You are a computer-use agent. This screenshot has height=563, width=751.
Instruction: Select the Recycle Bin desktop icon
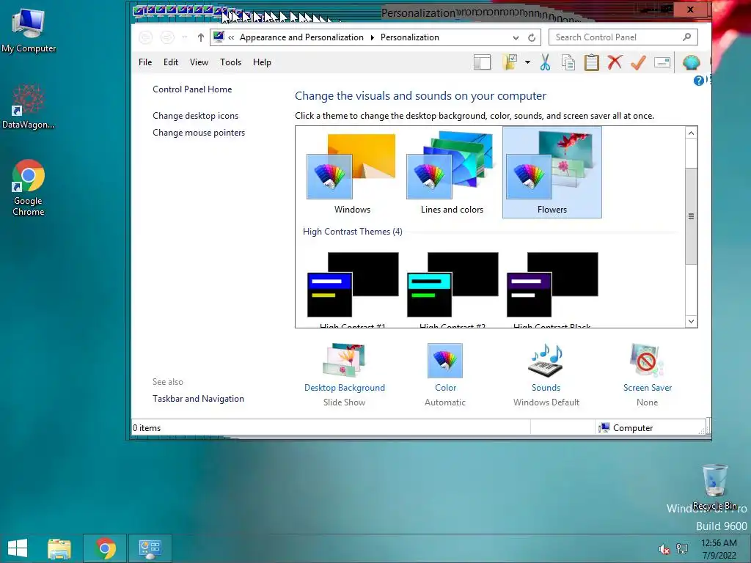click(715, 487)
